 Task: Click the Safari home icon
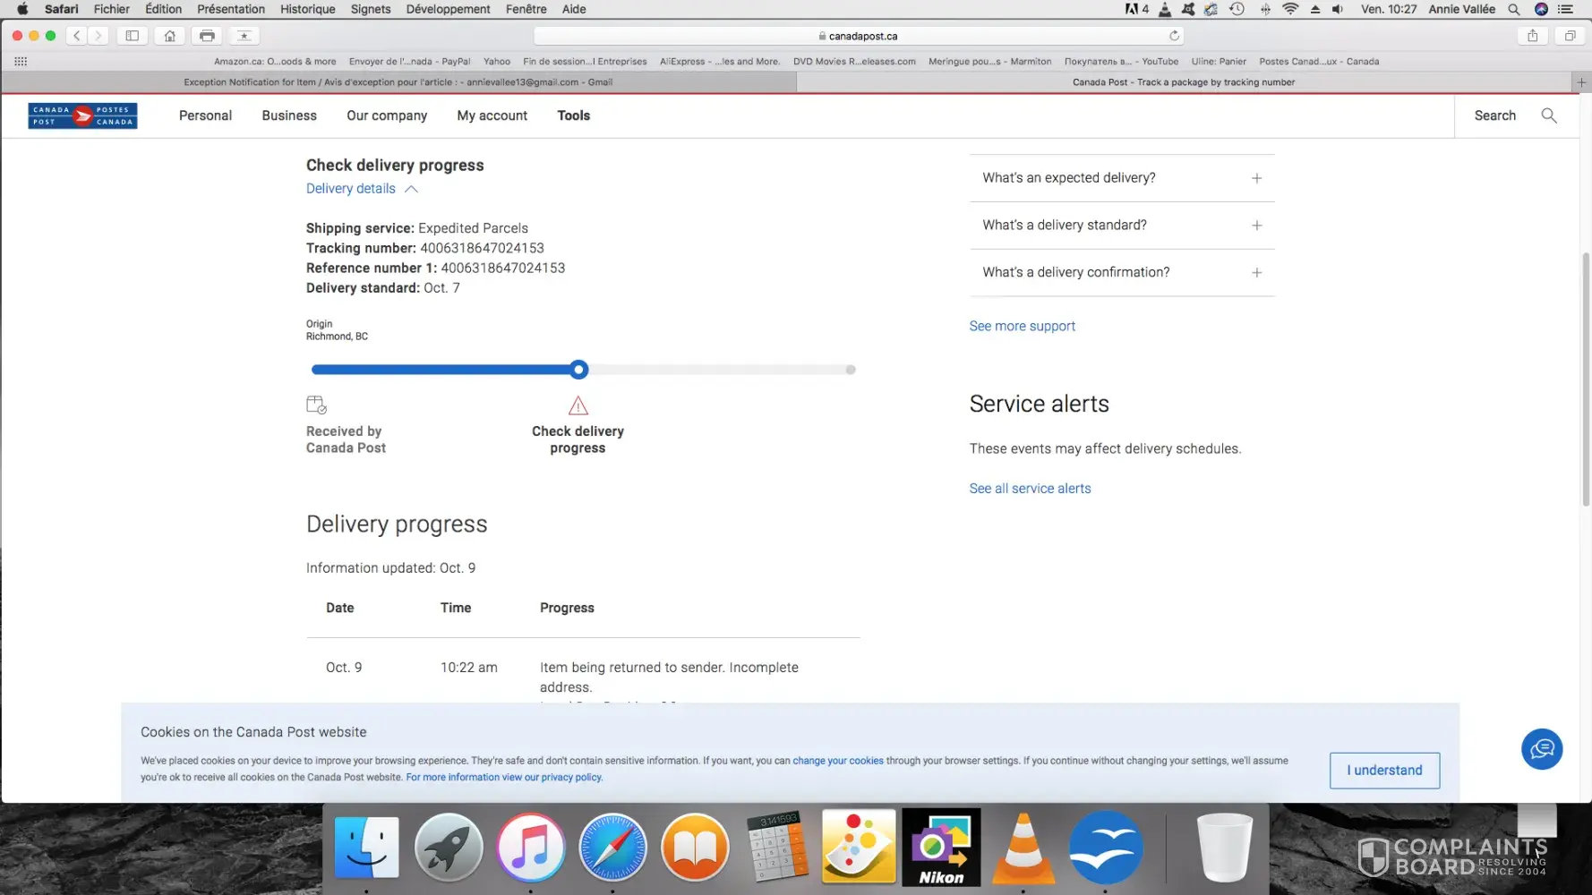click(x=169, y=36)
